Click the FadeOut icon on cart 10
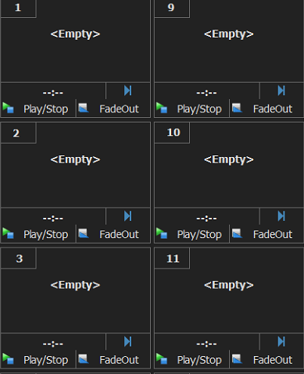 pos(238,233)
